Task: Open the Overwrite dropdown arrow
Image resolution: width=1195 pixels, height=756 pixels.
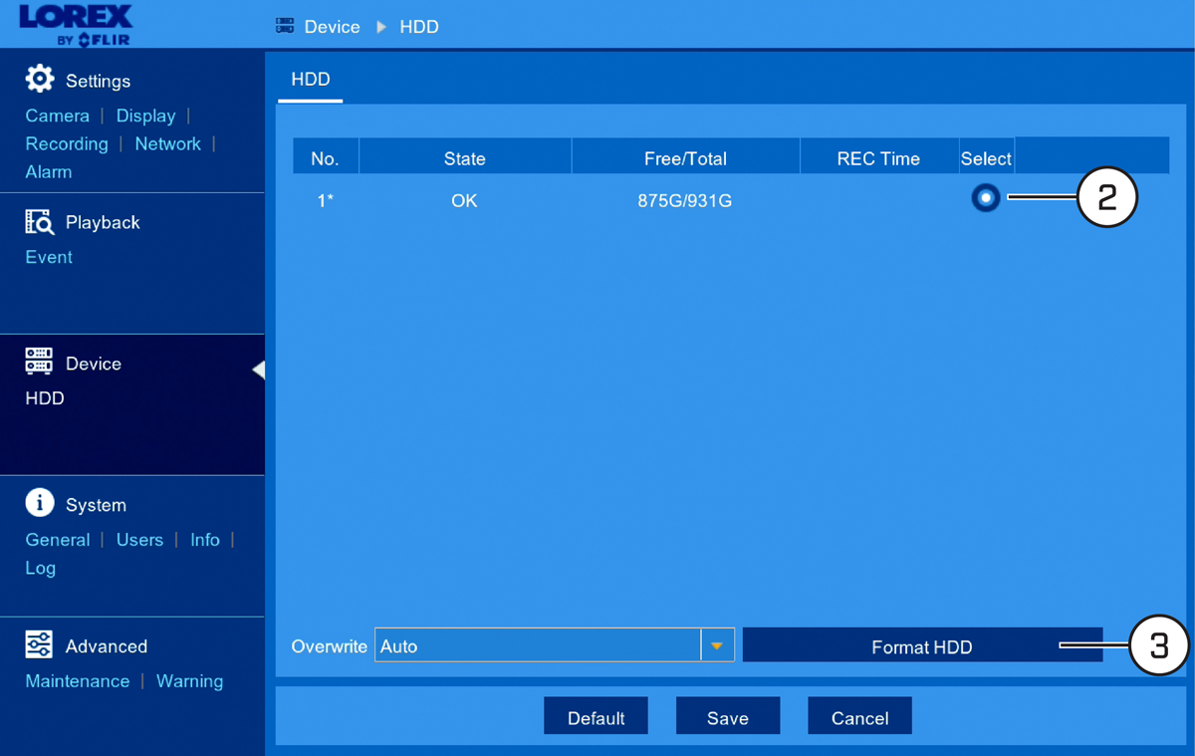Action: click(x=717, y=645)
